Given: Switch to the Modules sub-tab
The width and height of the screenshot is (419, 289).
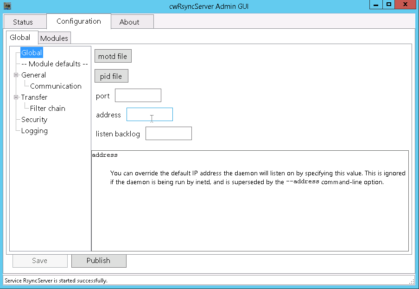Looking at the screenshot, I should pyautogui.click(x=54, y=38).
